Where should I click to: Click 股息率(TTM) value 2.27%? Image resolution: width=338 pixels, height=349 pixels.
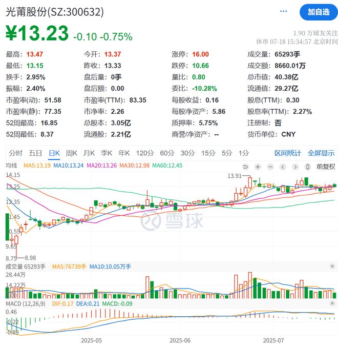click(x=303, y=112)
